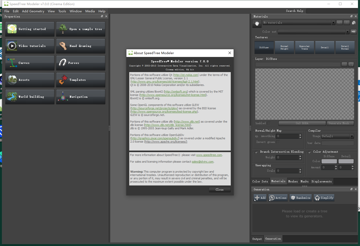Click the browse ellipsis button for Diffuse layer

pos(344,64)
